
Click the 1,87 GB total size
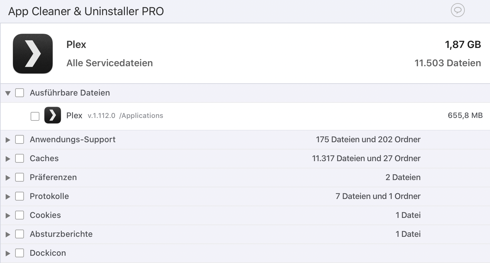(463, 44)
